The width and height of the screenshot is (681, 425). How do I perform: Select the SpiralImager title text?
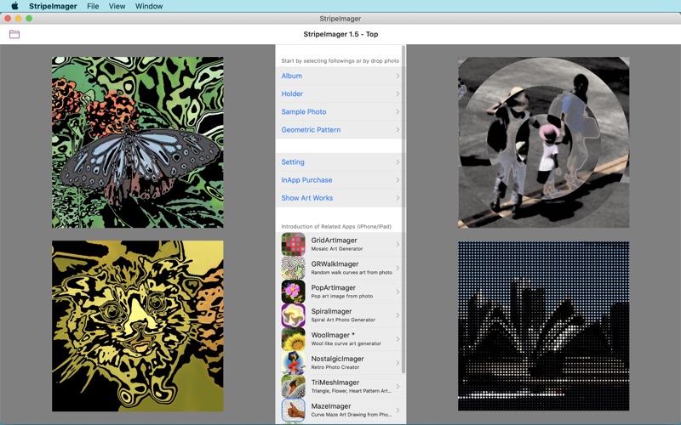[x=331, y=311]
